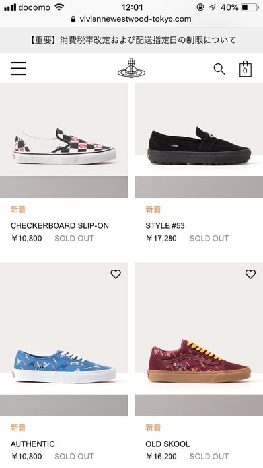Open the OLD SKOOL product title
This screenshot has height=468, width=263.
[x=167, y=444]
